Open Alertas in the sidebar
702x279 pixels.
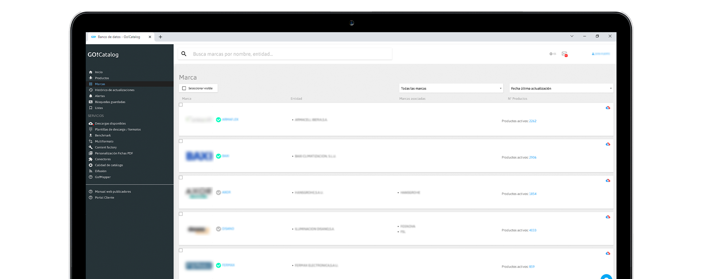pos(100,96)
